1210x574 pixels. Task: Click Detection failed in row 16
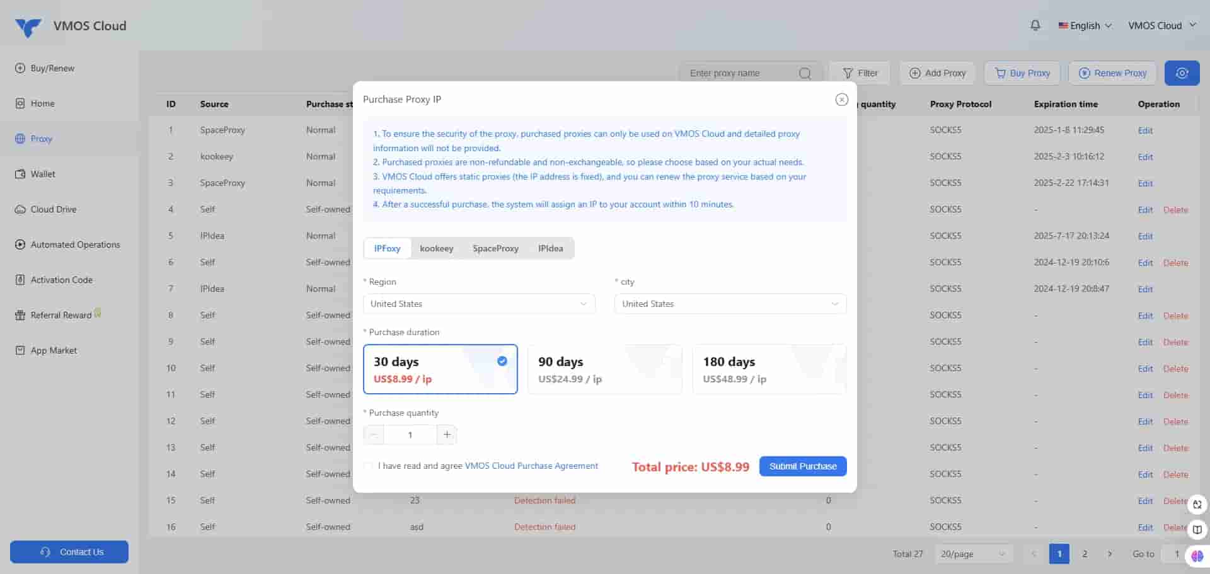point(544,527)
